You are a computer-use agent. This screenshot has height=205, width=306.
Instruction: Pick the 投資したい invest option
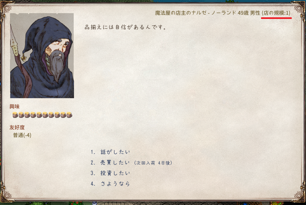pos(110,173)
